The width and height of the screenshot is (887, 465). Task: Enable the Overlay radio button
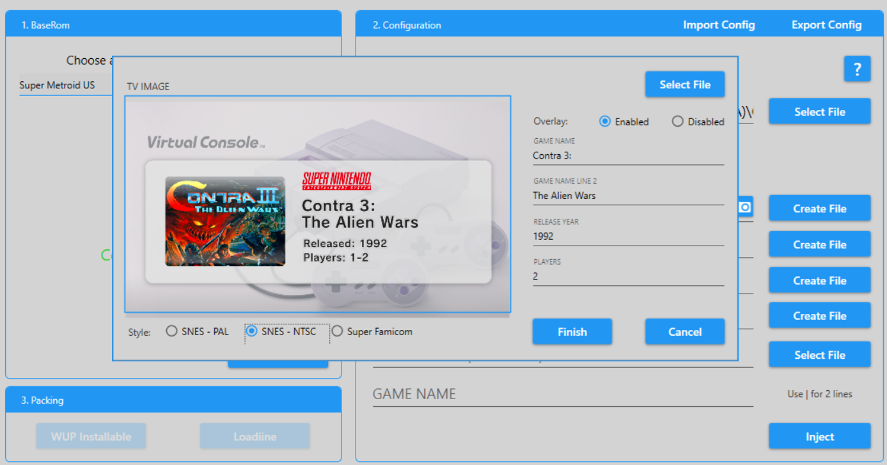pos(605,122)
